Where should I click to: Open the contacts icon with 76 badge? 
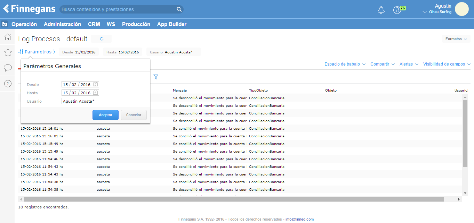coord(397,10)
